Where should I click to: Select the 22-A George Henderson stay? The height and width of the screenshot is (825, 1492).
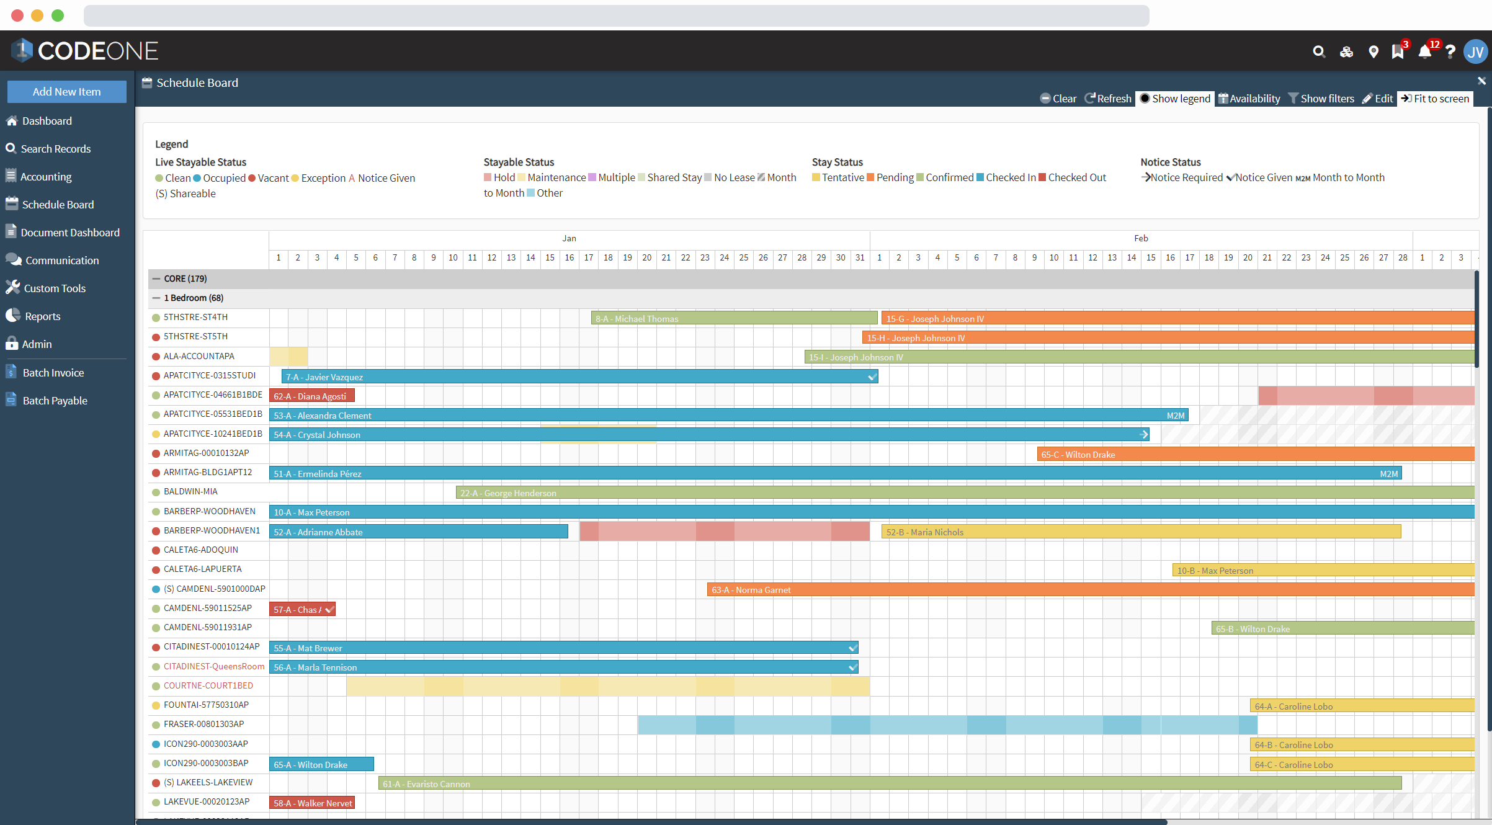965,493
